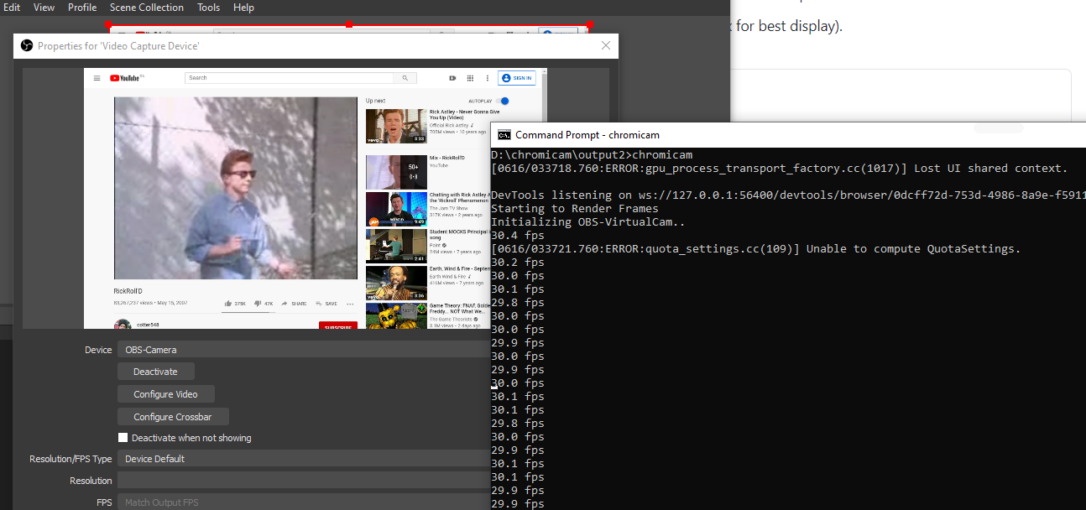This screenshot has width=1086, height=510.
Task: Click the Game Theory FNAF video thumbnail
Action: [396, 316]
